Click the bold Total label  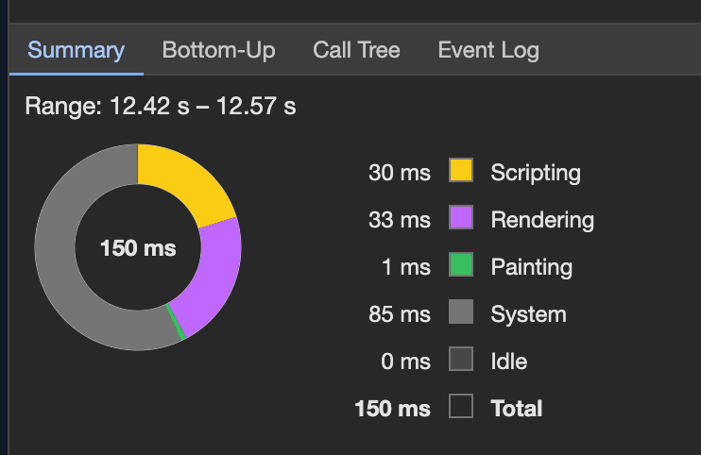[x=516, y=408]
